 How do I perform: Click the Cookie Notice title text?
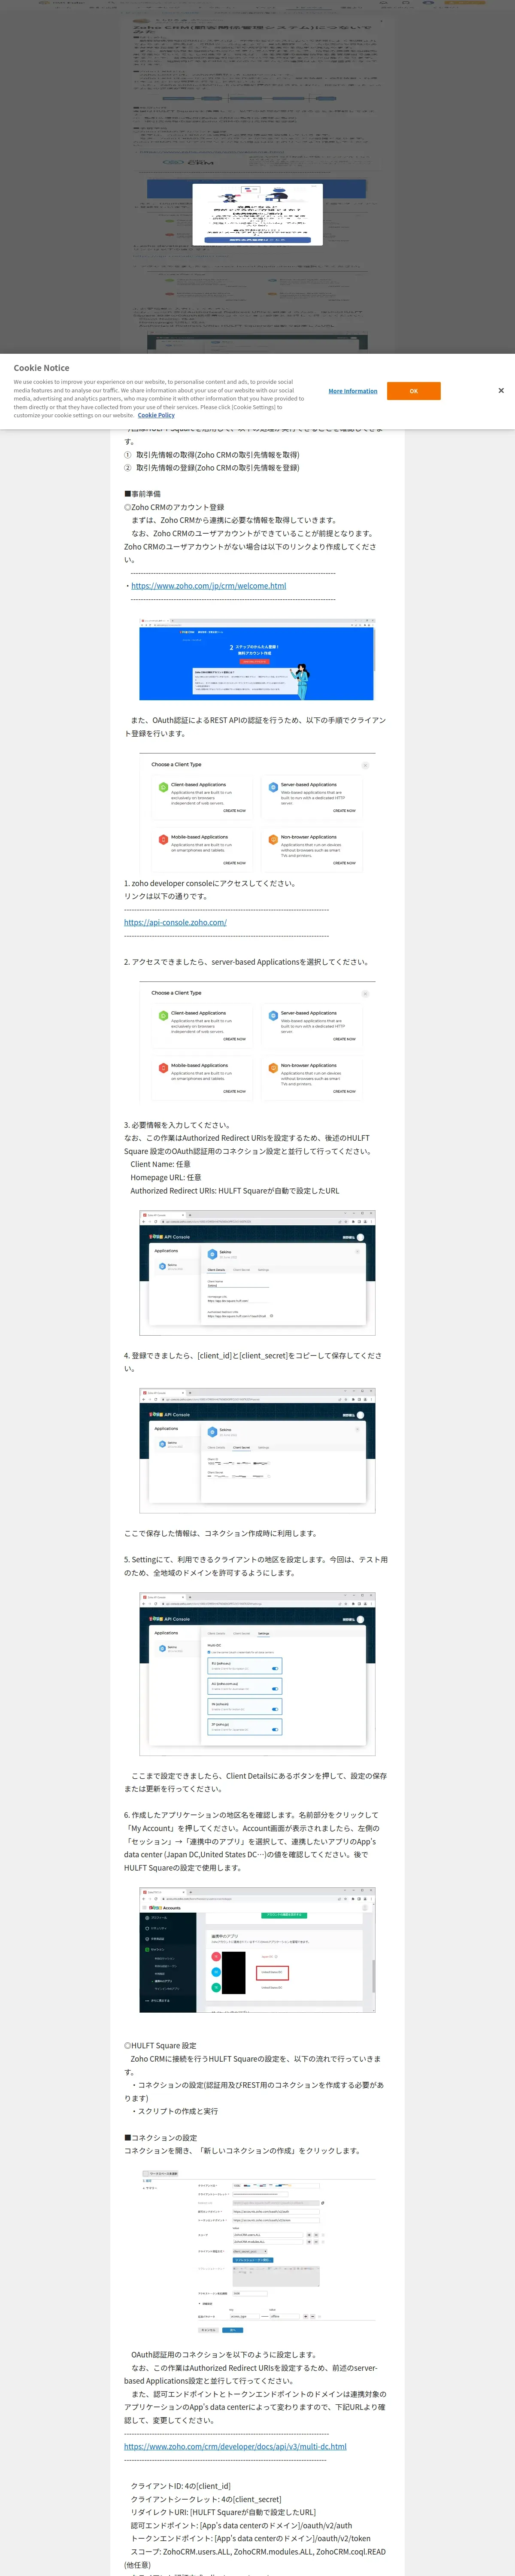(41, 368)
